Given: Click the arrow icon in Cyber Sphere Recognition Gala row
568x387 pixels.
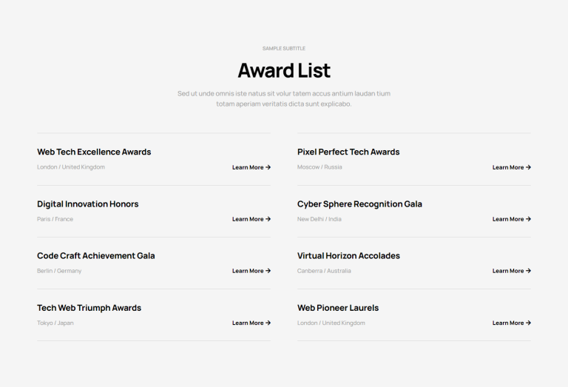Looking at the screenshot, I should point(528,219).
